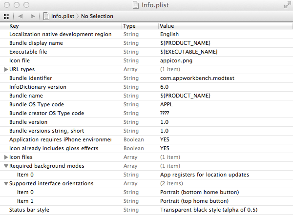Click the back navigation arrow

pos(21,16)
